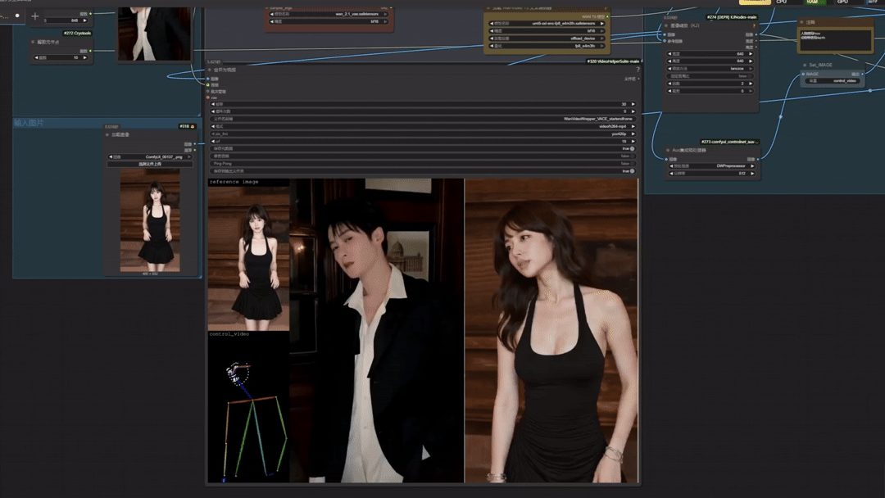885x498 pixels.
Task: Open the offload_device dropdown
Action: pos(547,38)
